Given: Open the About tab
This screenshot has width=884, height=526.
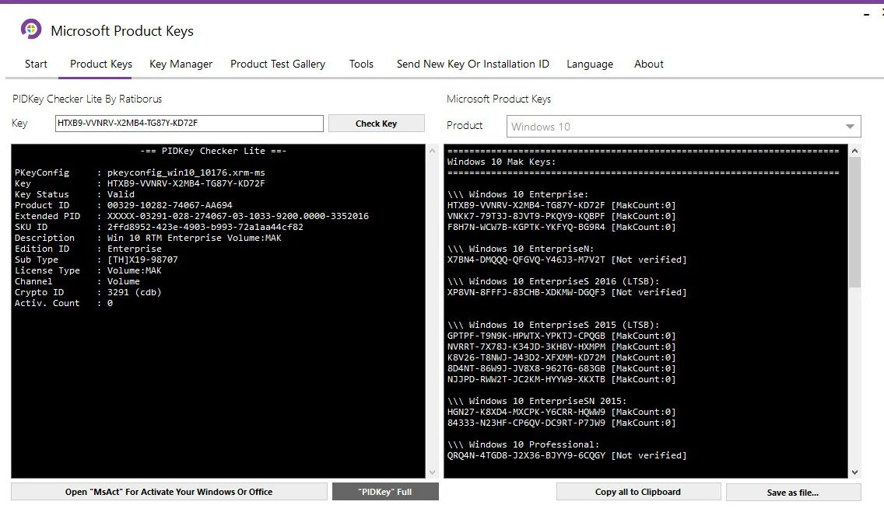Looking at the screenshot, I should click(x=649, y=64).
